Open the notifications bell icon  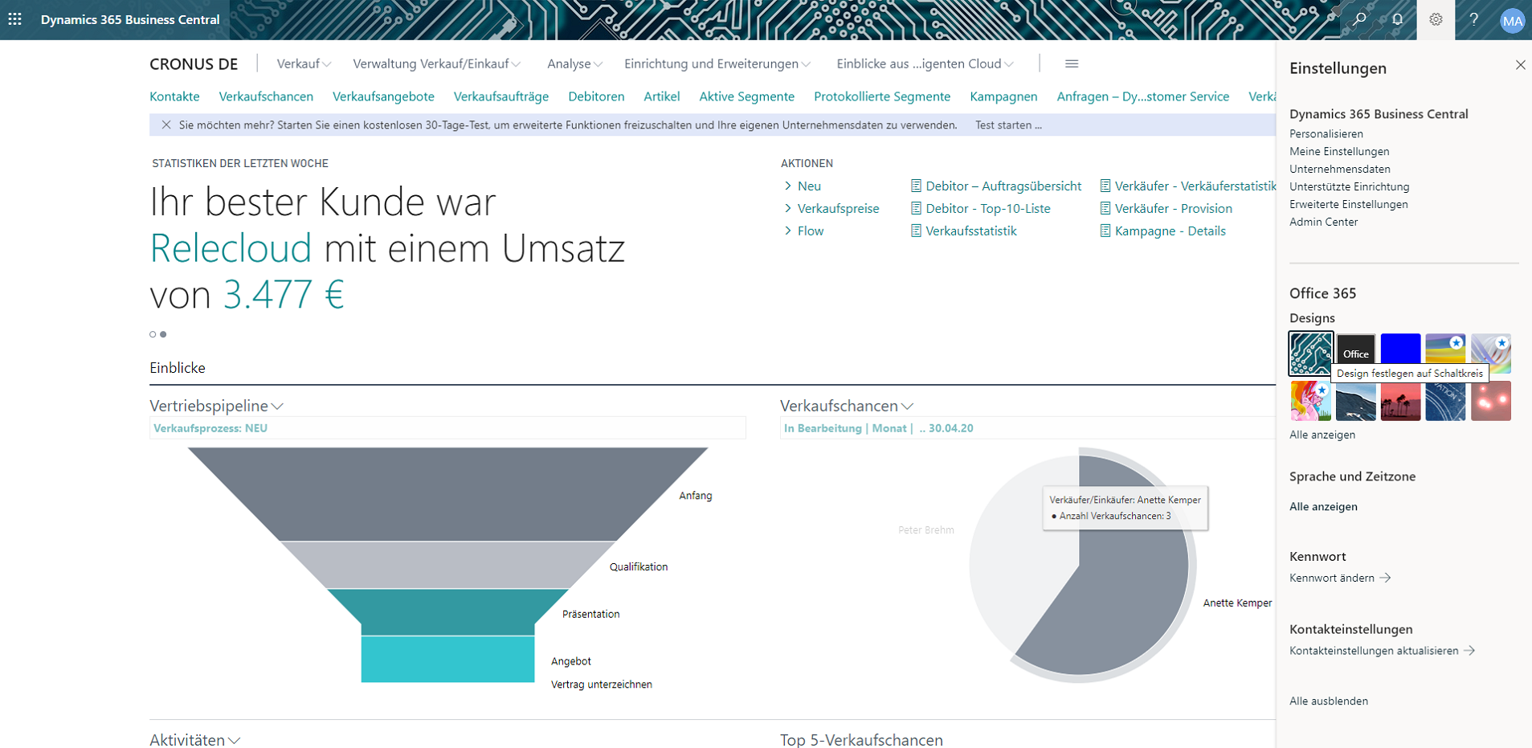(1398, 19)
